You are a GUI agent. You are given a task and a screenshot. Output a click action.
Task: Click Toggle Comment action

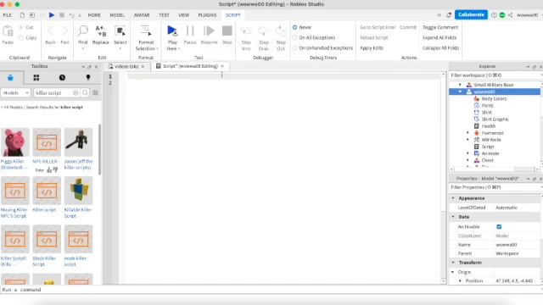coord(440,27)
